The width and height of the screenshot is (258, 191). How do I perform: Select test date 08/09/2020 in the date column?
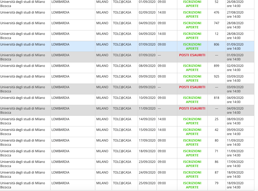pyautogui.click(x=147, y=66)
